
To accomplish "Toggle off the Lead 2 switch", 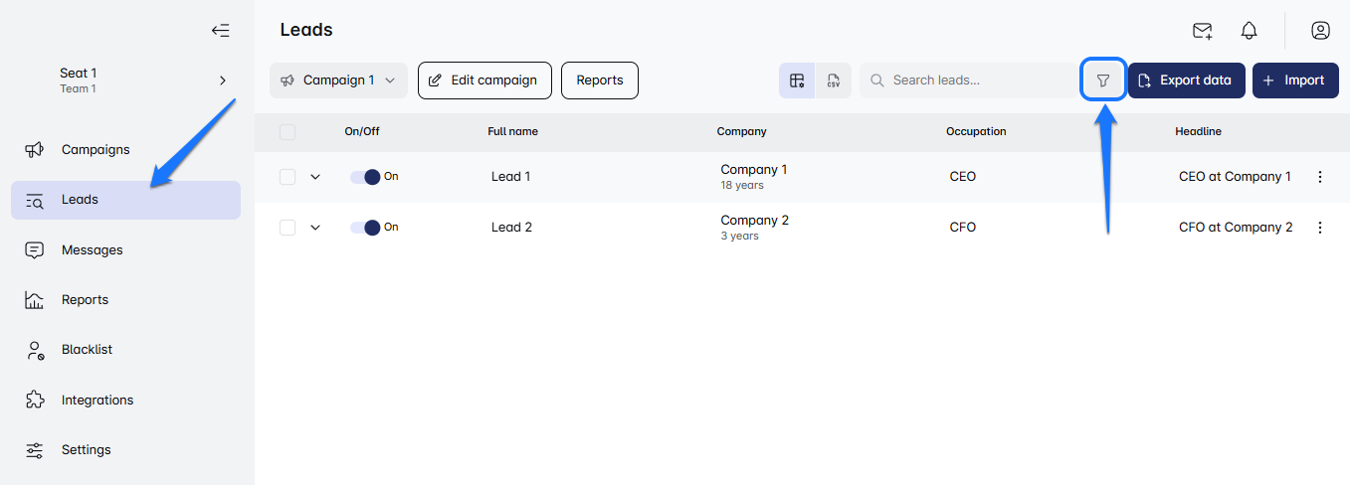I will click(365, 228).
